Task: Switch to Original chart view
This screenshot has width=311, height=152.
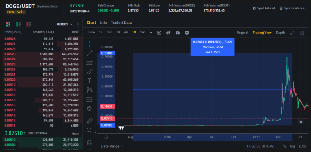Action: 242,33
